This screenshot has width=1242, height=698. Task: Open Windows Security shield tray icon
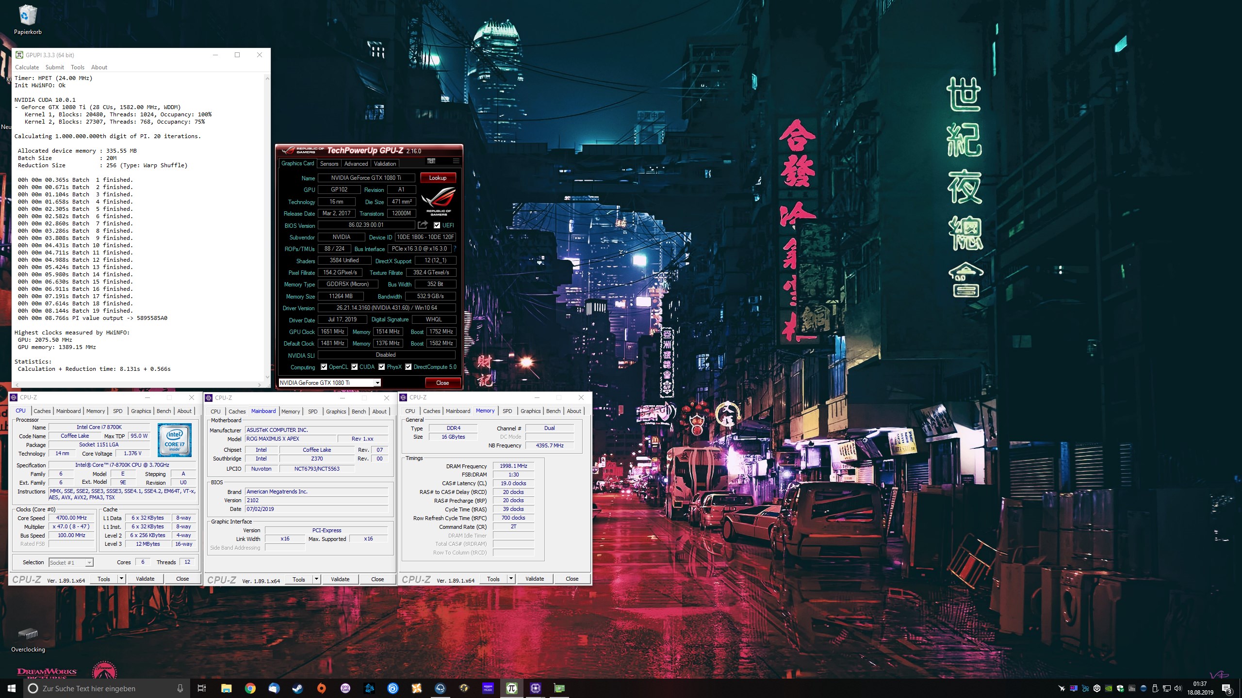(1120, 688)
